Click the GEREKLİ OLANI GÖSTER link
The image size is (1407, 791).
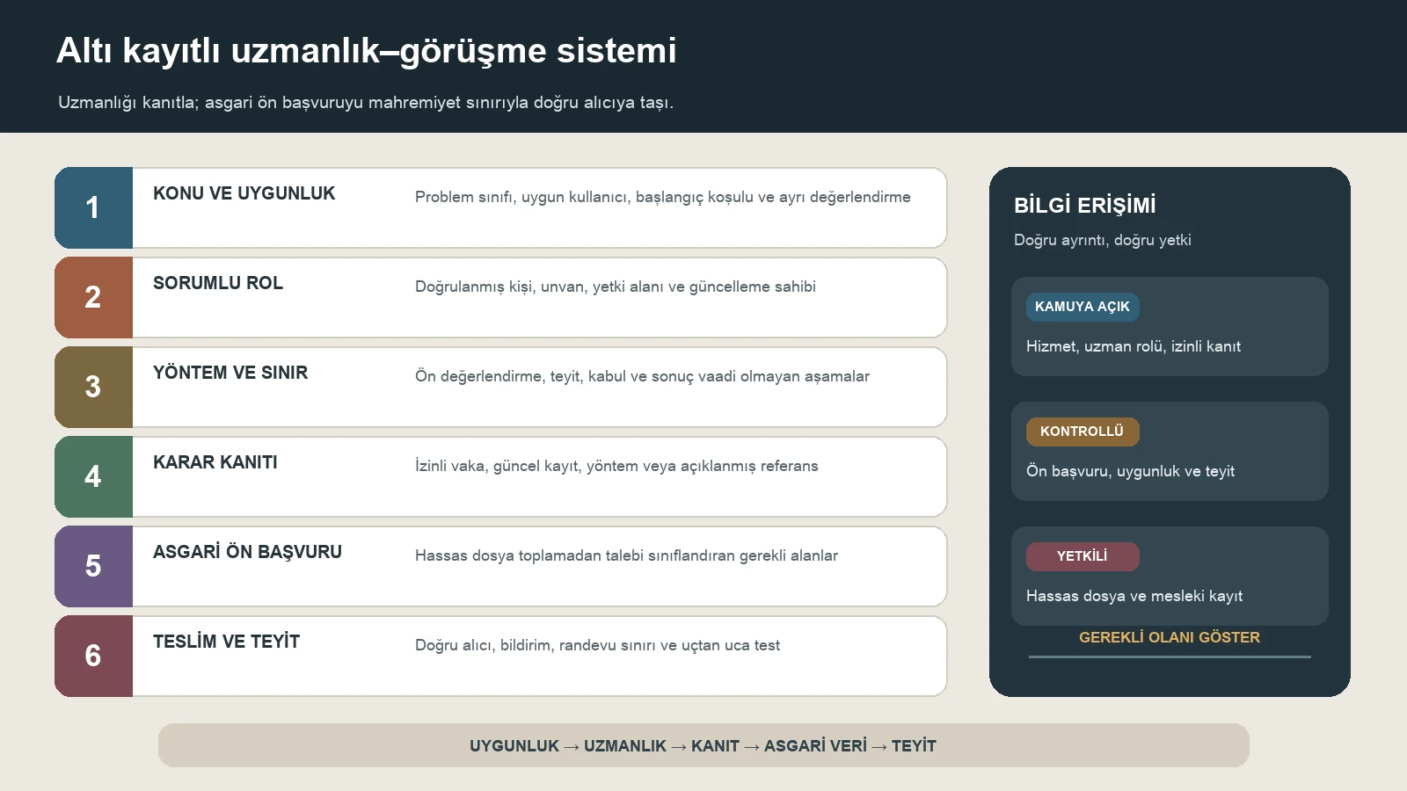tap(1170, 637)
